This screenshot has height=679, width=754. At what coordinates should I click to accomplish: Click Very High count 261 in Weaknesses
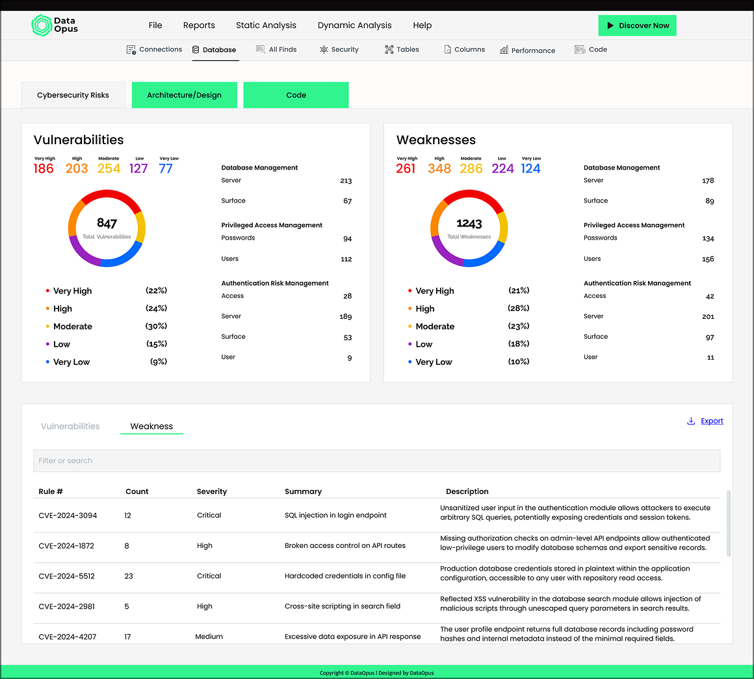click(x=406, y=169)
